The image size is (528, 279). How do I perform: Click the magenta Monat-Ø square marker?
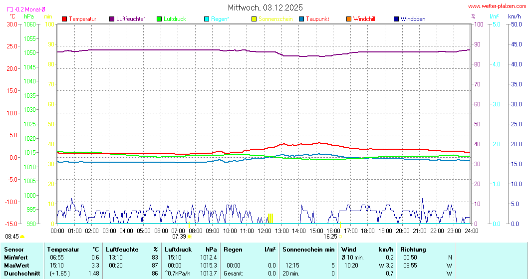10,9
